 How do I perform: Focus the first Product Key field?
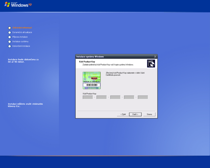tap(88, 97)
